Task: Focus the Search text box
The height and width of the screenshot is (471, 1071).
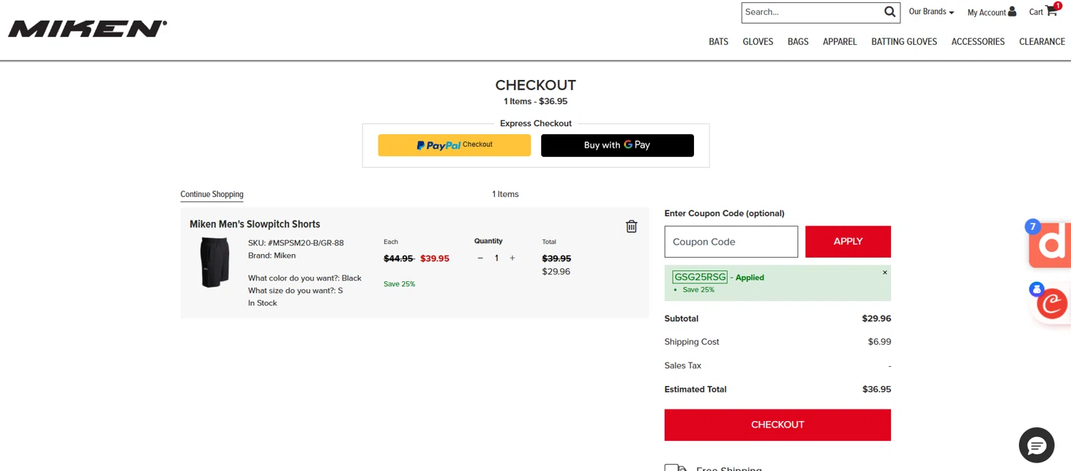Action: click(x=812, y=12)
